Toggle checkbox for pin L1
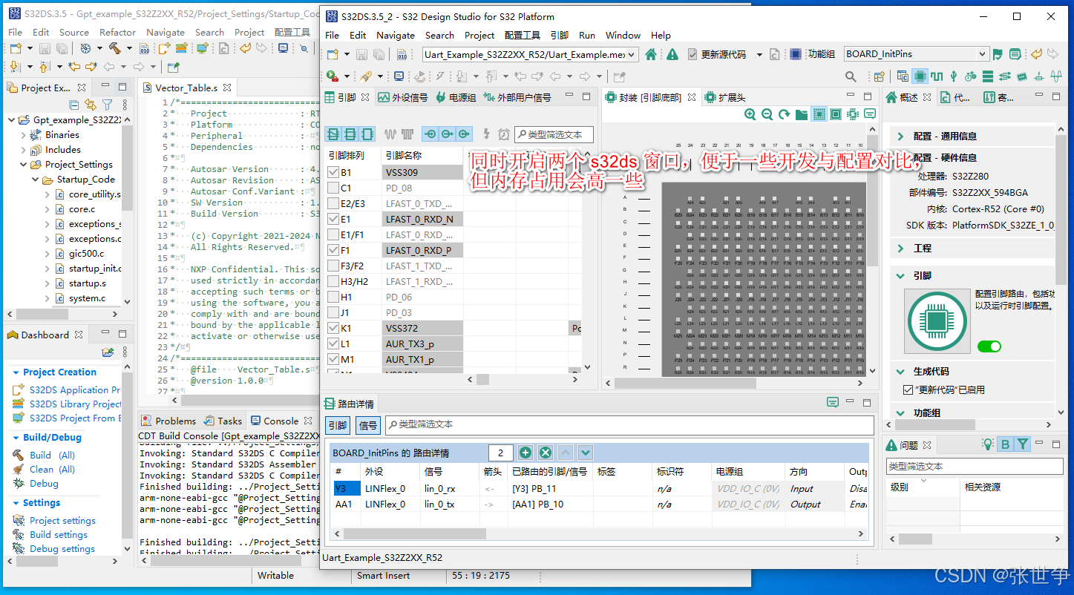Viewport: 1074px width, 595px height. click(333, 343)
